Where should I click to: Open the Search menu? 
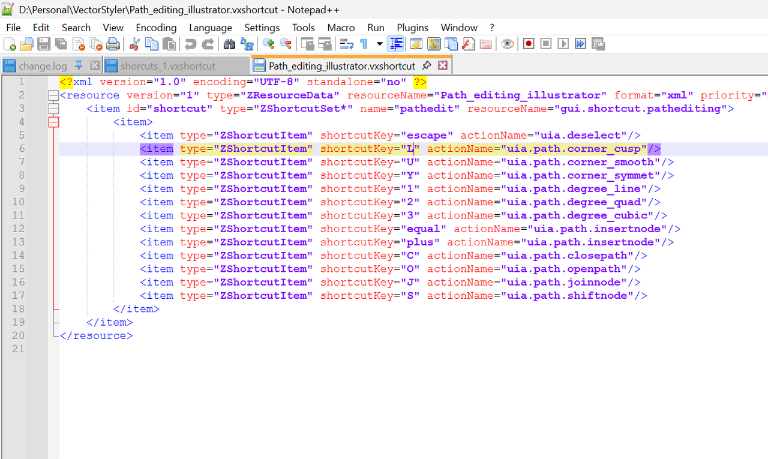point(76,28)
